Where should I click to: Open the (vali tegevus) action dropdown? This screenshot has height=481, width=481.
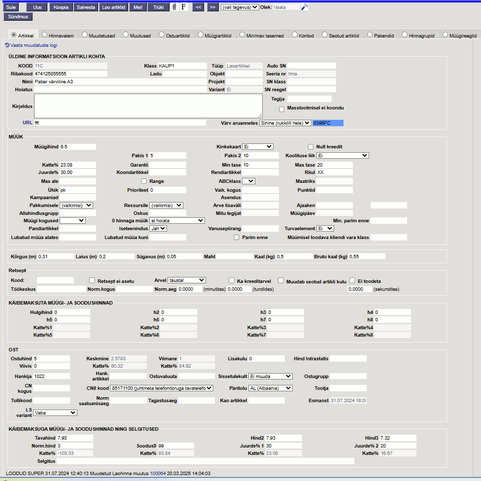pos(240,7)
